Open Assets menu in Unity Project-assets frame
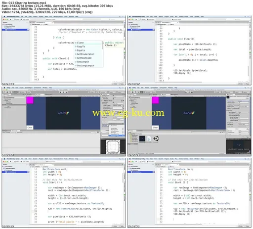The height and width of the screenshot is (229, 253). 147,88
